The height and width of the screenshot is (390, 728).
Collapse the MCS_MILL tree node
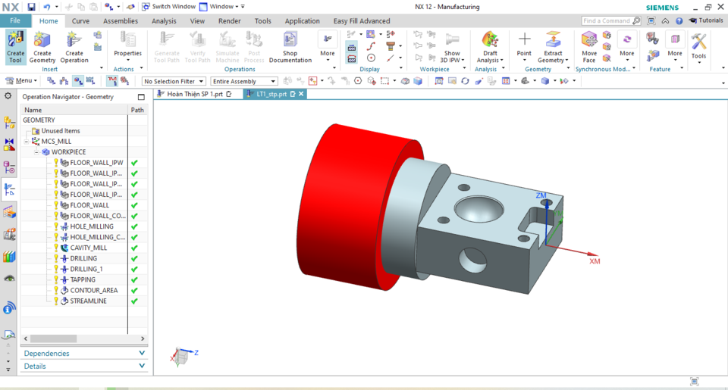[x=27, y=142]
